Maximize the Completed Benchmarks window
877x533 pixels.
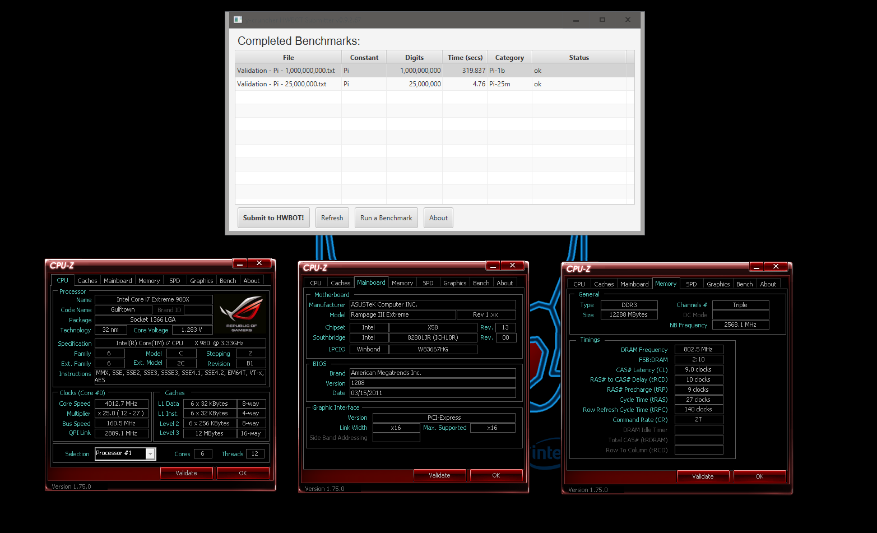[602, 20]
